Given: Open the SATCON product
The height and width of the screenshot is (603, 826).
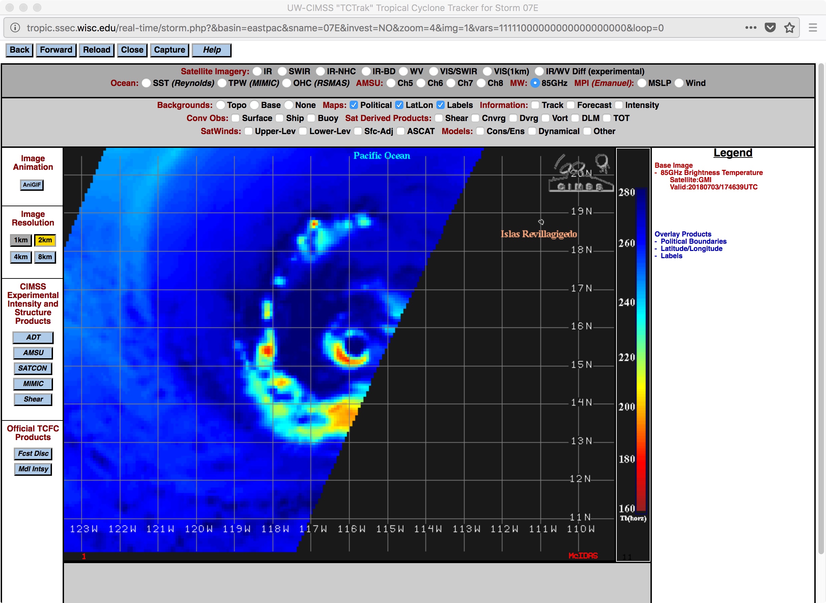Looking at the screenshot, I should 33,369.
